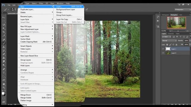Screen dimensions: 191x107
Task: Choose Layer Via Copy
Action: pyautogui.click(x=69, y=19)
